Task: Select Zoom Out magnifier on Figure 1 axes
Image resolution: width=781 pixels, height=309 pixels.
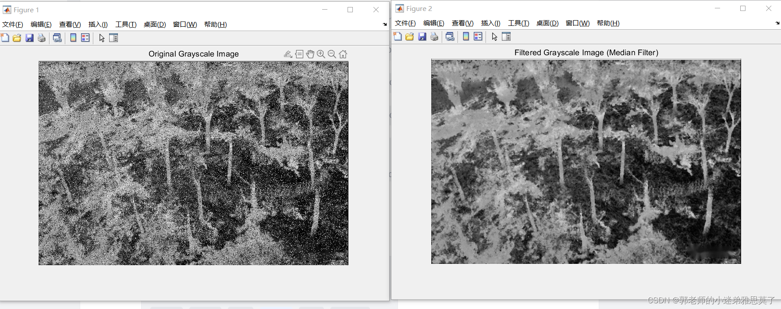Action: tap(332, 54)
